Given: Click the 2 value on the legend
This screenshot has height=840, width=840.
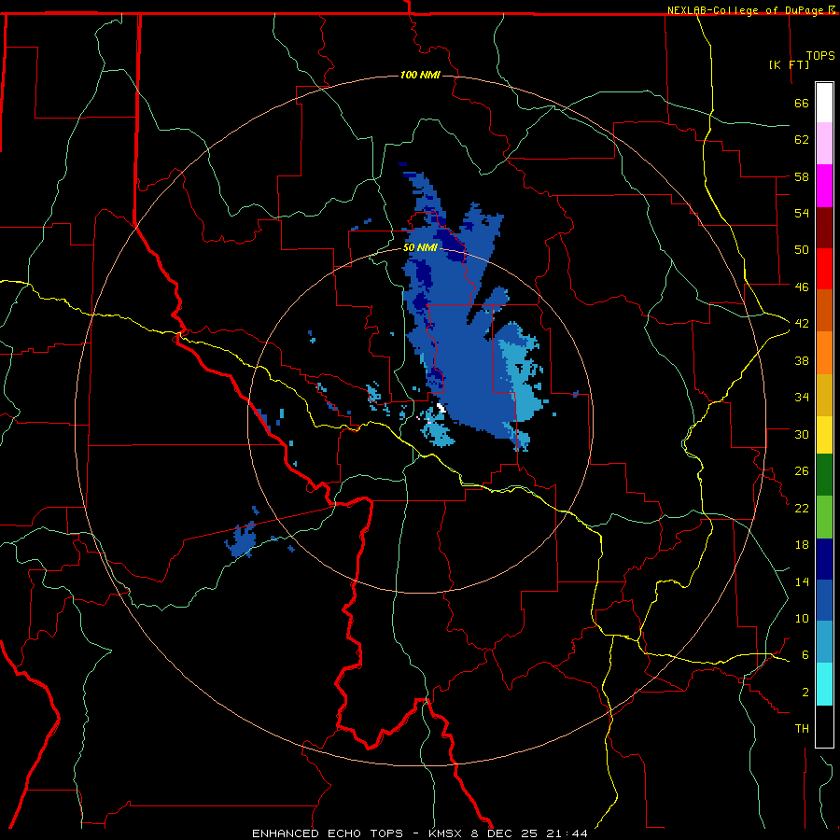Looking at the screenshot, I should (x=805, y=693).
